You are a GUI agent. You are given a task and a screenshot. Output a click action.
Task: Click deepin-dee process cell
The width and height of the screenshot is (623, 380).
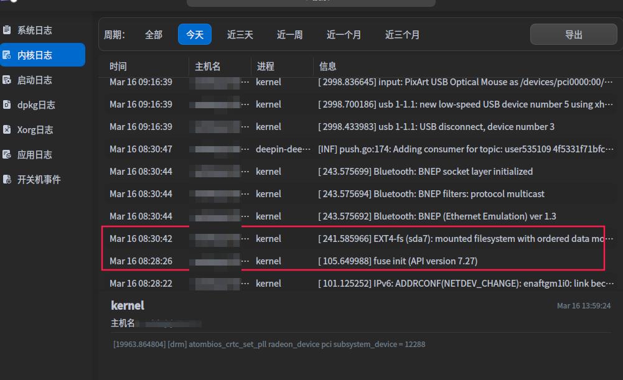[x=283, y=149]
